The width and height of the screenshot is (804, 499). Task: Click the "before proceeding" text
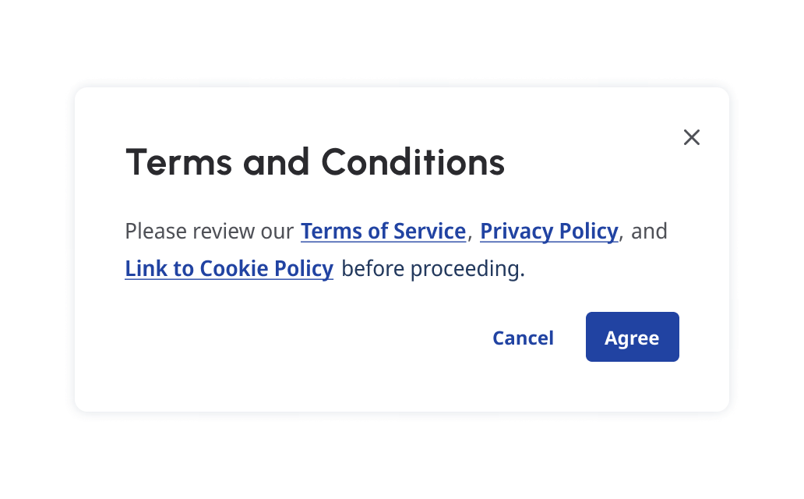[x=432, y=269]
